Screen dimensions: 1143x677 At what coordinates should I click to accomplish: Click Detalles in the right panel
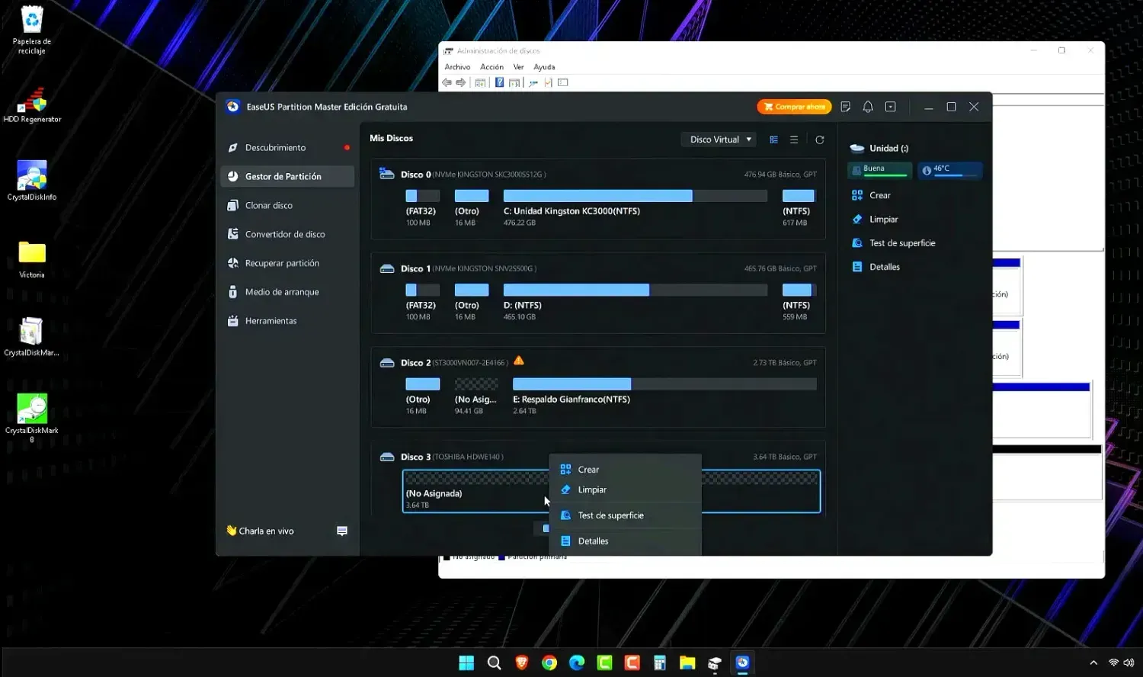884,267
